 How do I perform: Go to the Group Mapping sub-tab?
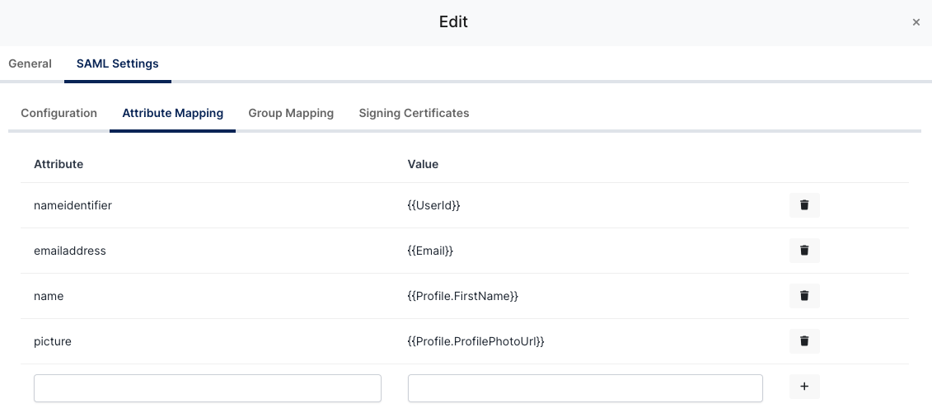pyautogui.click(x=291, y=113)
